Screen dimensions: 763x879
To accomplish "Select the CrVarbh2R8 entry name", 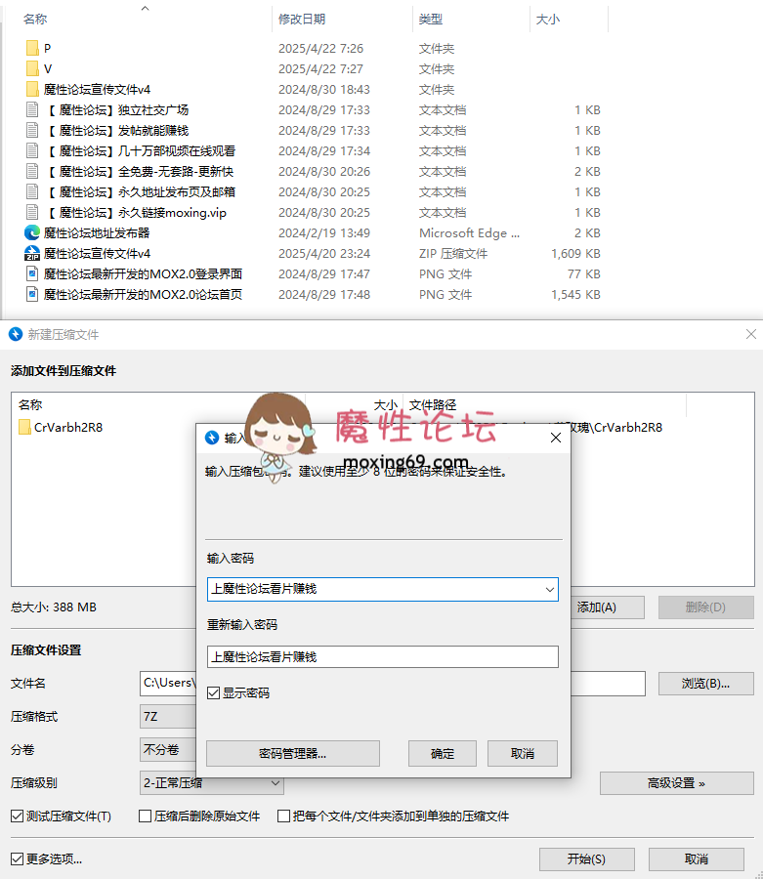I will click(x=68, y=428).
